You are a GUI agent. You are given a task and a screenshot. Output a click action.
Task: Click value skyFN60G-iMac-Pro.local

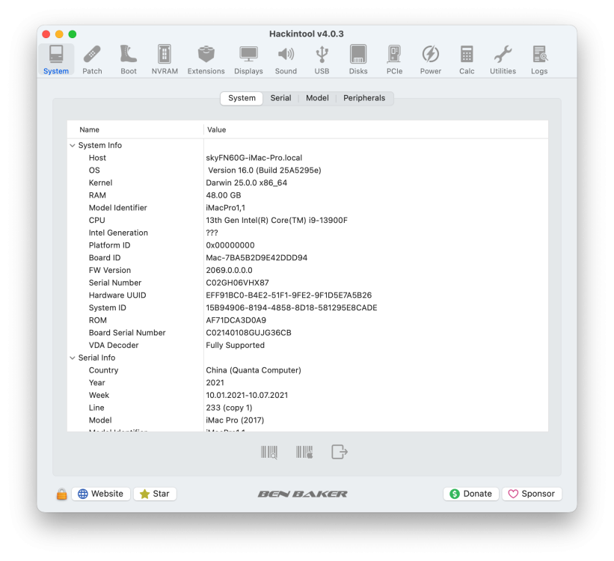[x=254, y=158]
